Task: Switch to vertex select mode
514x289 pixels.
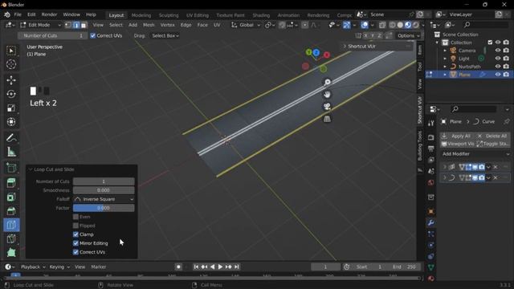Action: (x=67, y=25)
